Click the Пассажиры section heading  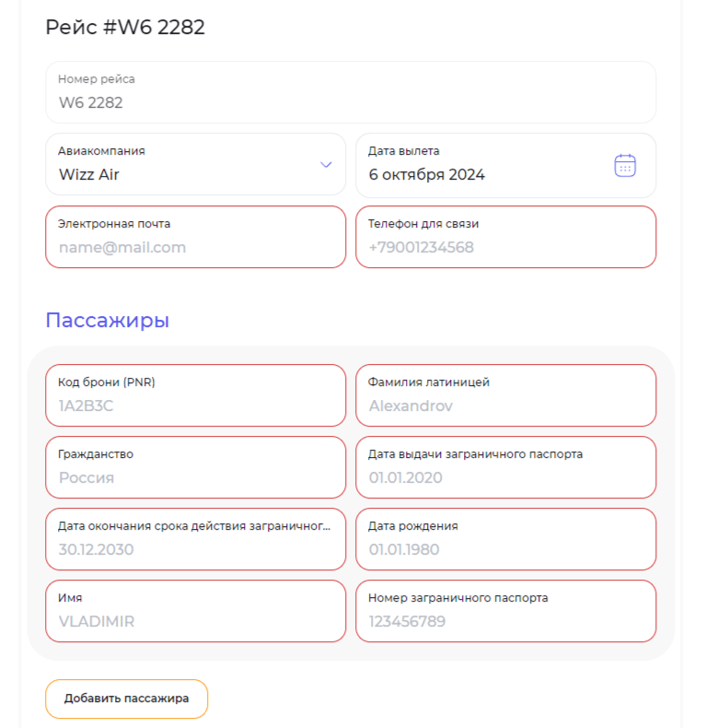[107, 321]
